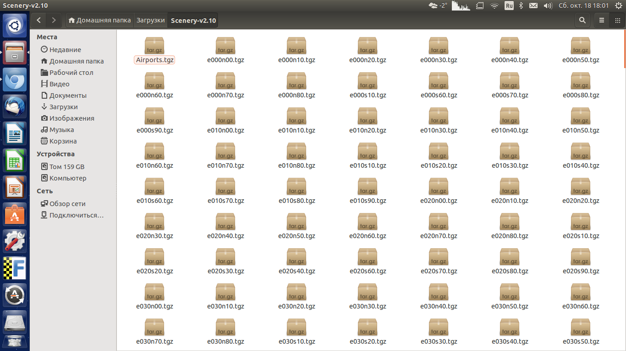Image resolution: width=626 pixels, height=351 pixels.
Task: Click the Bluetooth indicator icon
Action: (x=521, y=5)
